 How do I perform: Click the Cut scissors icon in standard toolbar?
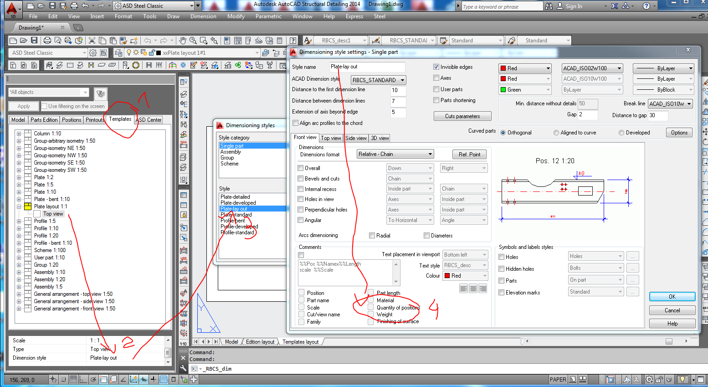coord(92,41)
